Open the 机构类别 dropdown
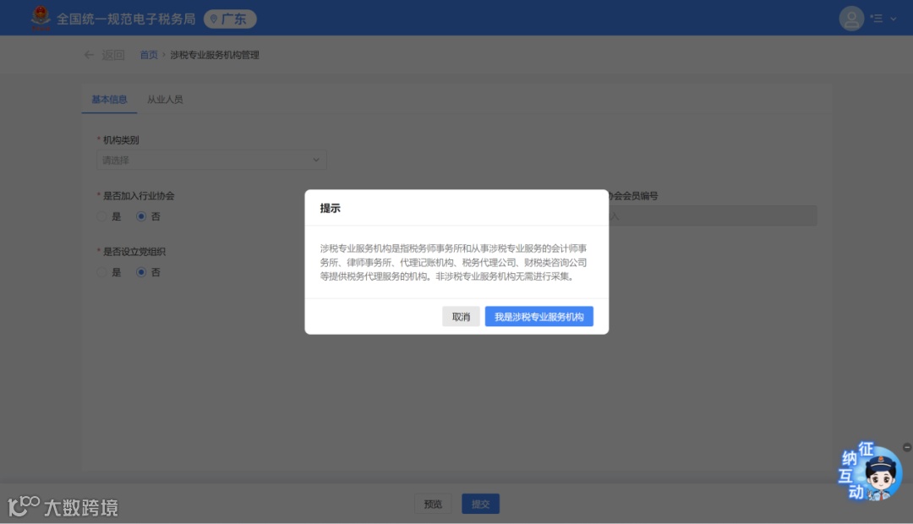The width and height of the screenshot is (913, 524). point(210,160)
